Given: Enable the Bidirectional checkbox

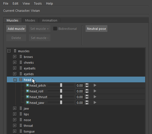Looking at the screenshot, I should pyautogui.click(x=55, y=29).
